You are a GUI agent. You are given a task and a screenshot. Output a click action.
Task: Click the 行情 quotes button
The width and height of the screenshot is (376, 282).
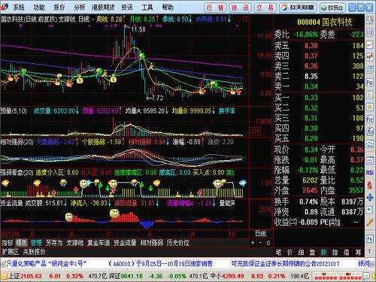point(215,8)
